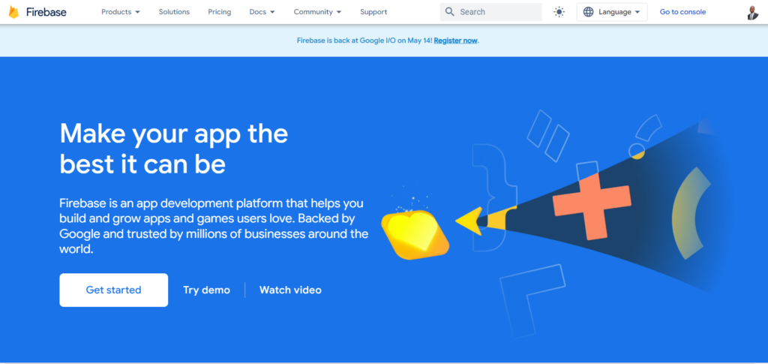This screenshot has height=364, width=768.
Task: Click the Firebase flame logo icon
Action: pos(13,12)
